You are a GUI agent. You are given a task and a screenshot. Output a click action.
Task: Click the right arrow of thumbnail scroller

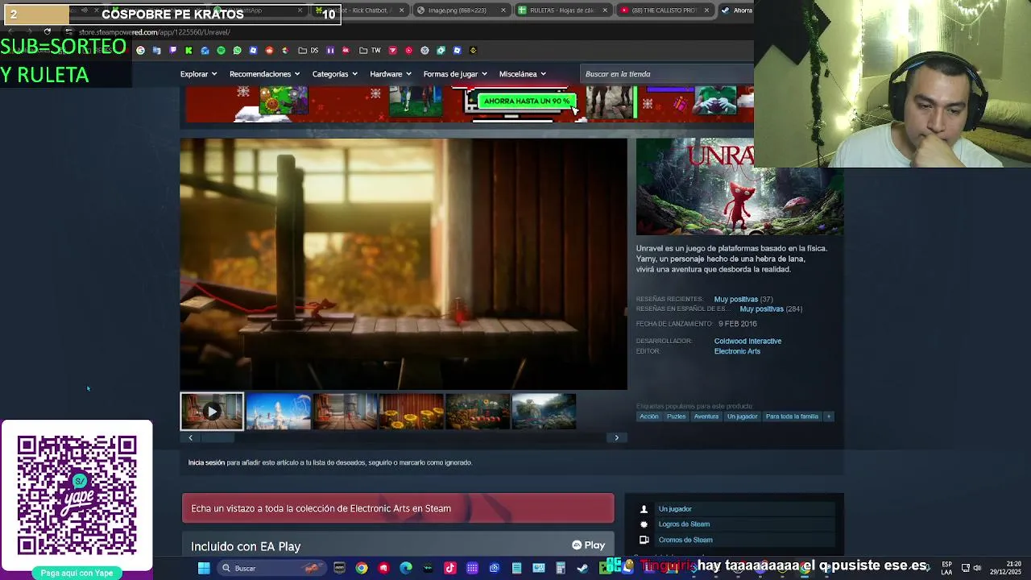[x=617, y=437]
